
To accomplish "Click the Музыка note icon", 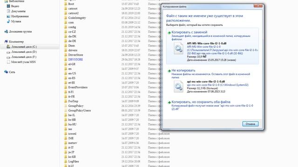I will (8, 21).
